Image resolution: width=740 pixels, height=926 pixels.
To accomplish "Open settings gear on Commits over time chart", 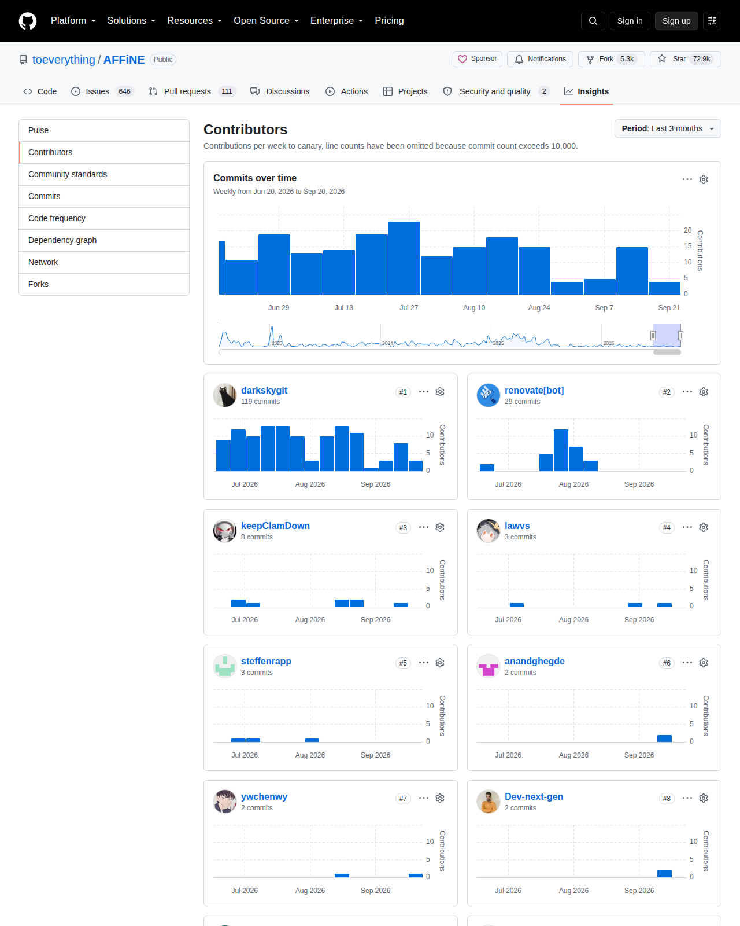I will [704, 179].
